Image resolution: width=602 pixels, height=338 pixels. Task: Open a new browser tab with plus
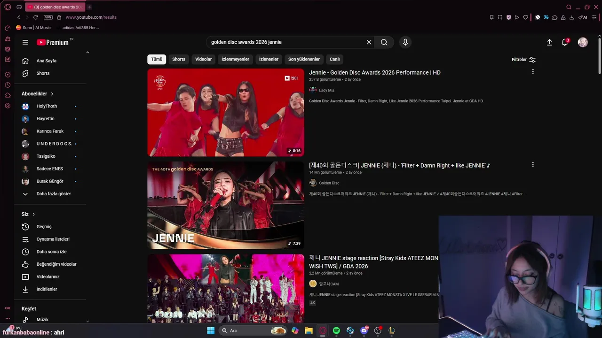point(89,7)
